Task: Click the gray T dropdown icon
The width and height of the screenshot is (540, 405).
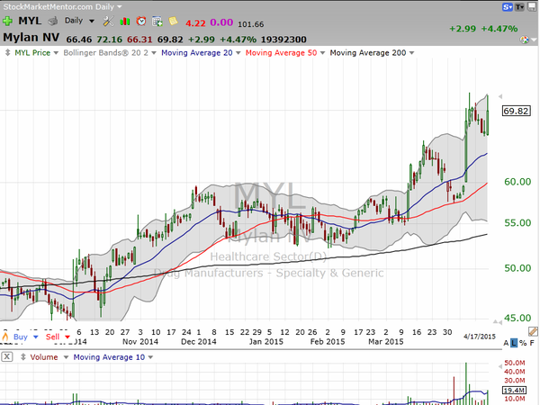Action: tap(519, 7)
